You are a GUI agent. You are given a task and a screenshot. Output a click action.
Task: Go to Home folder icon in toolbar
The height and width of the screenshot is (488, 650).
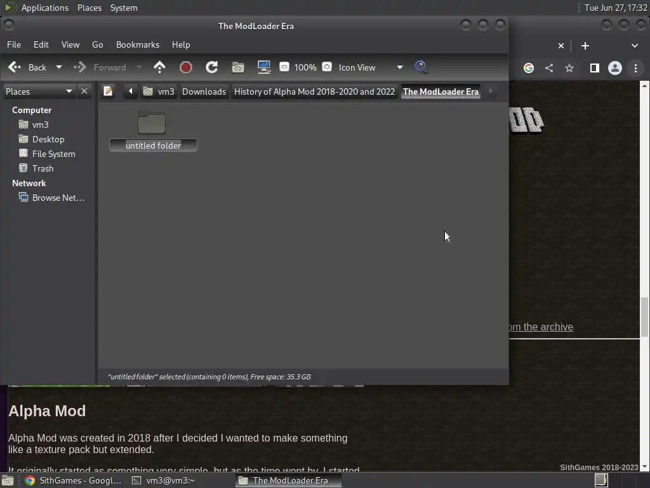[238, 67]
